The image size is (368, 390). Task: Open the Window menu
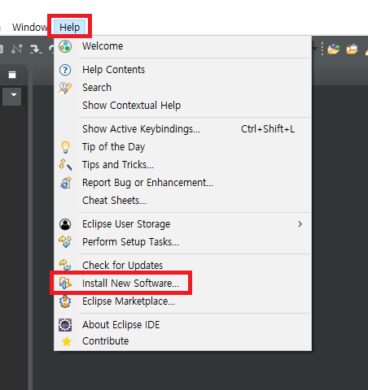pyautogui.click(x=30, y=27)
